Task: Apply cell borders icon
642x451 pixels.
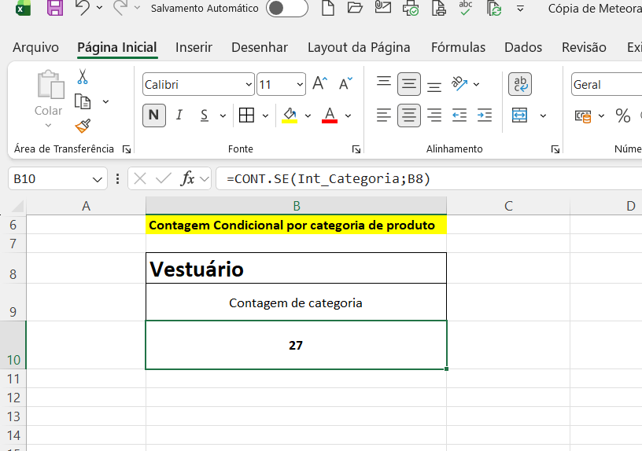Action: tap(246, 115)
